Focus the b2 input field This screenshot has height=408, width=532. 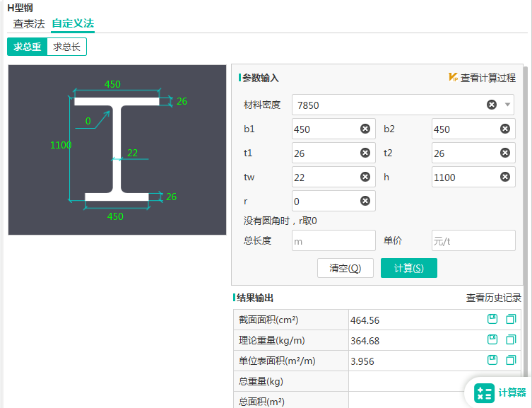(473, 129)
